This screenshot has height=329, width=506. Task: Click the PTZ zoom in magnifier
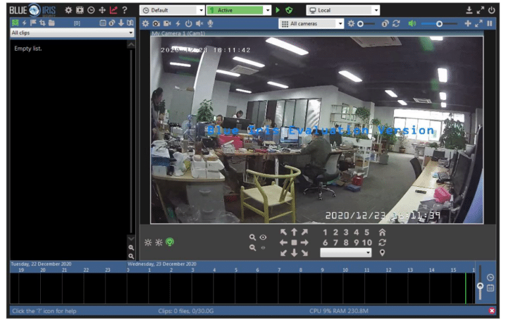click(x=252, y=238)
